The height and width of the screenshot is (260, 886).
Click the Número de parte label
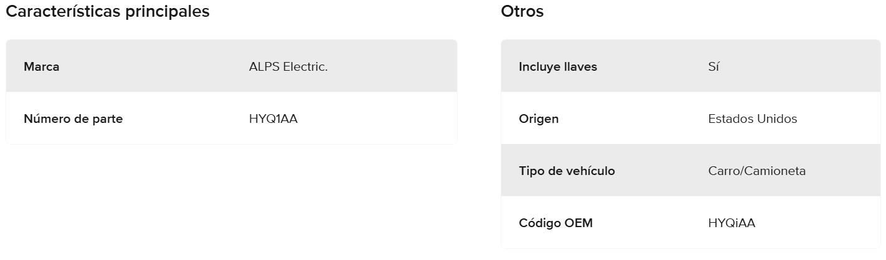point(73,119)
